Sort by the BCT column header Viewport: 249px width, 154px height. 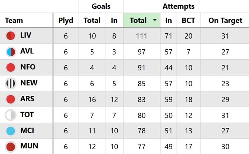tap(189, 21)
